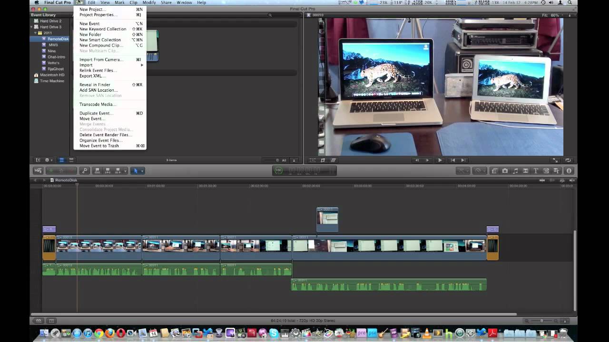
Task: Step back one frame in viewer
Action: [417, 161]
